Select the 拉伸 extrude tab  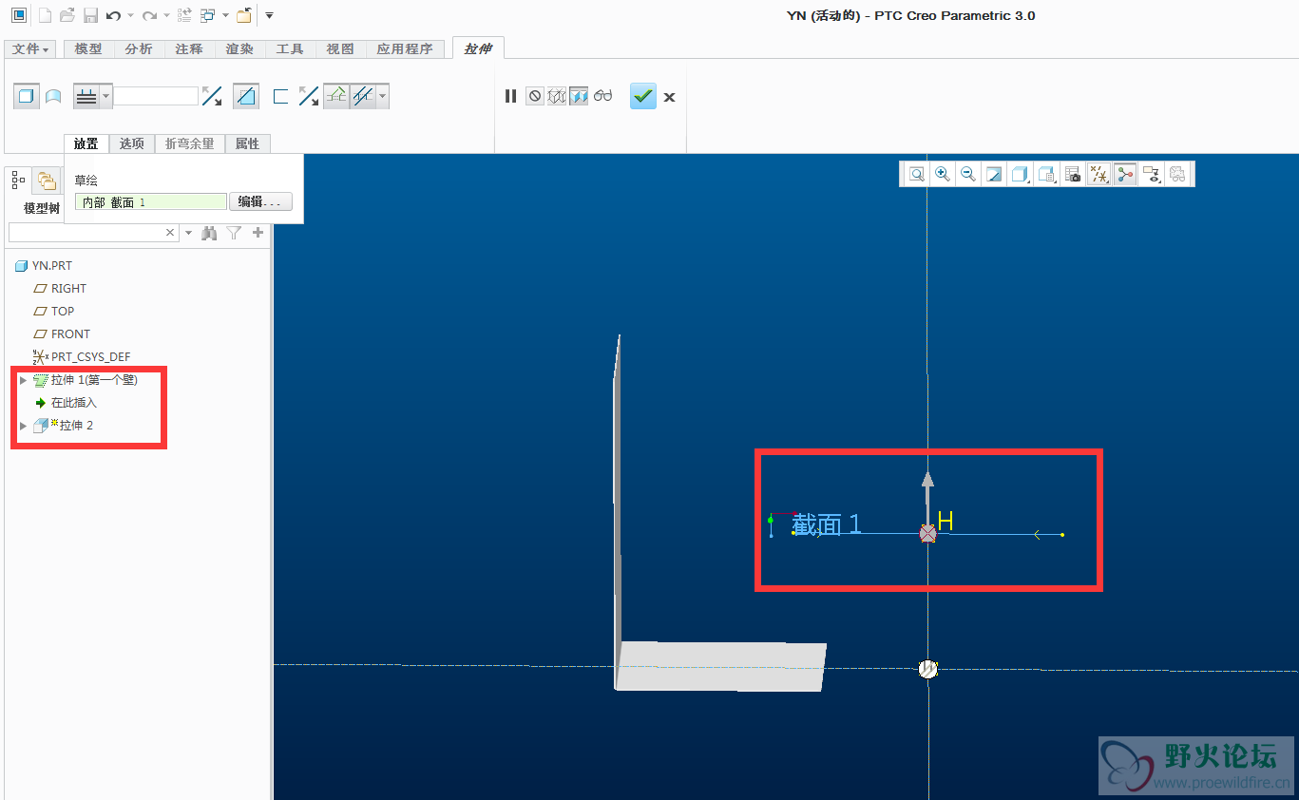[478, 48]
